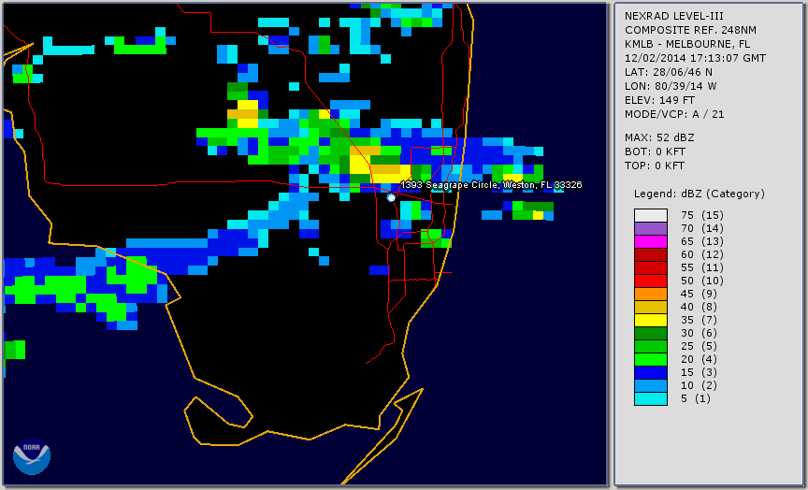
Task: Select the 10 dBZ light blue swatch
Action: coord(651,385)
